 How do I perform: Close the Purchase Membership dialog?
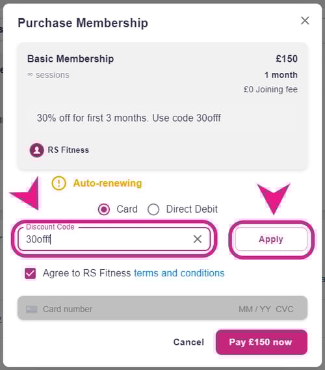(x=305, y=21)
